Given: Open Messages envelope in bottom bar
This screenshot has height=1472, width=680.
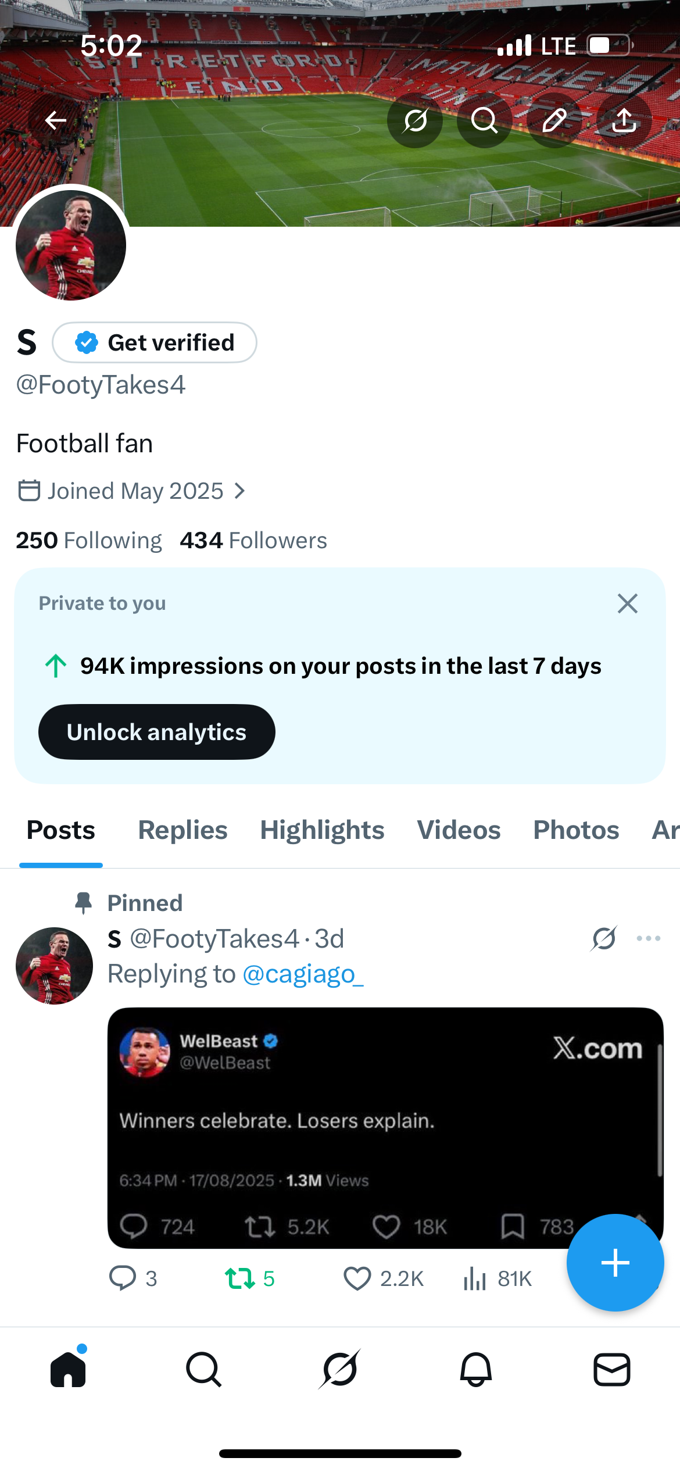Looking at the screenshot, I should (611, 1369).
